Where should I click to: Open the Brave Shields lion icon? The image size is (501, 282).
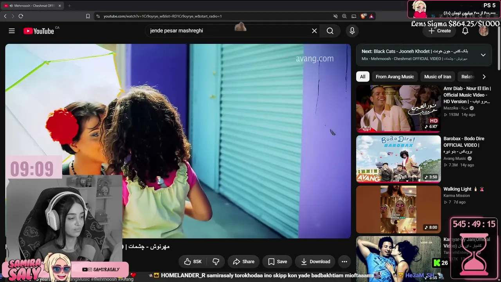click(363, 16)
